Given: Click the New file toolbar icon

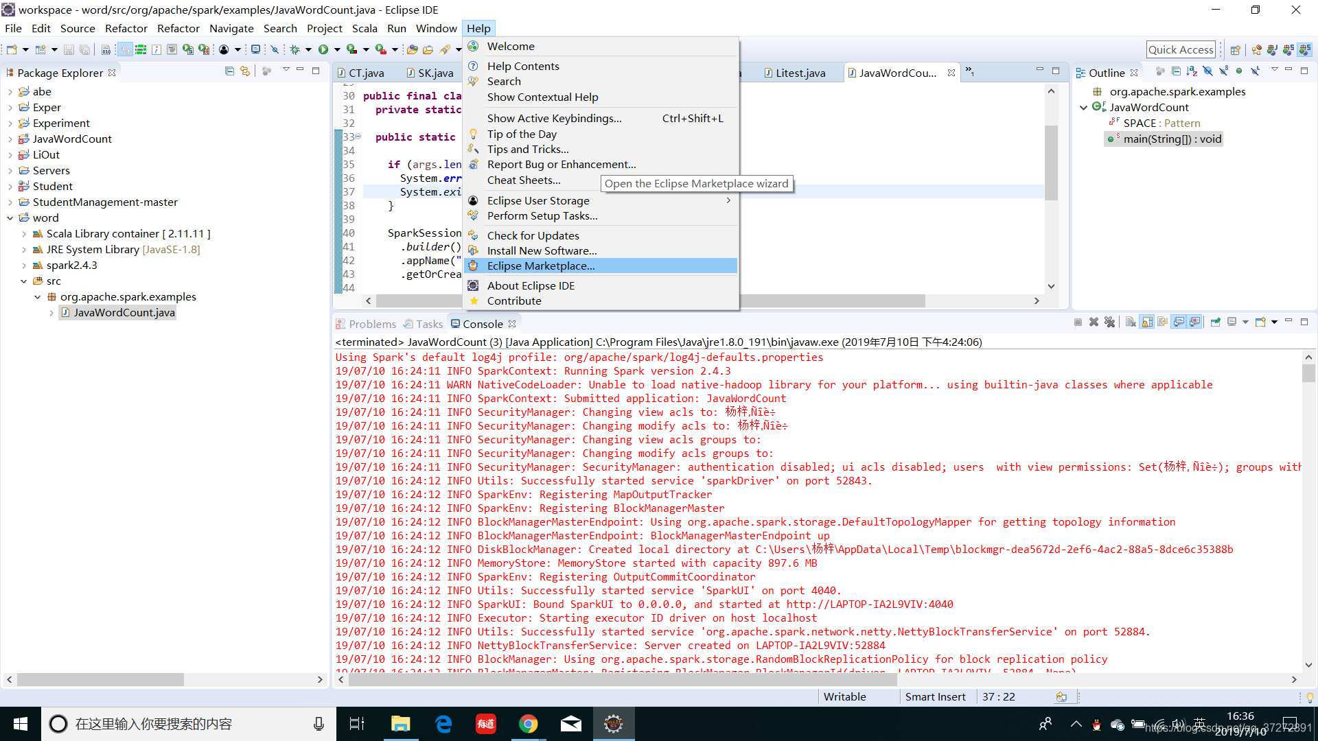Looking at the screenshot, I should pos(12,49).
